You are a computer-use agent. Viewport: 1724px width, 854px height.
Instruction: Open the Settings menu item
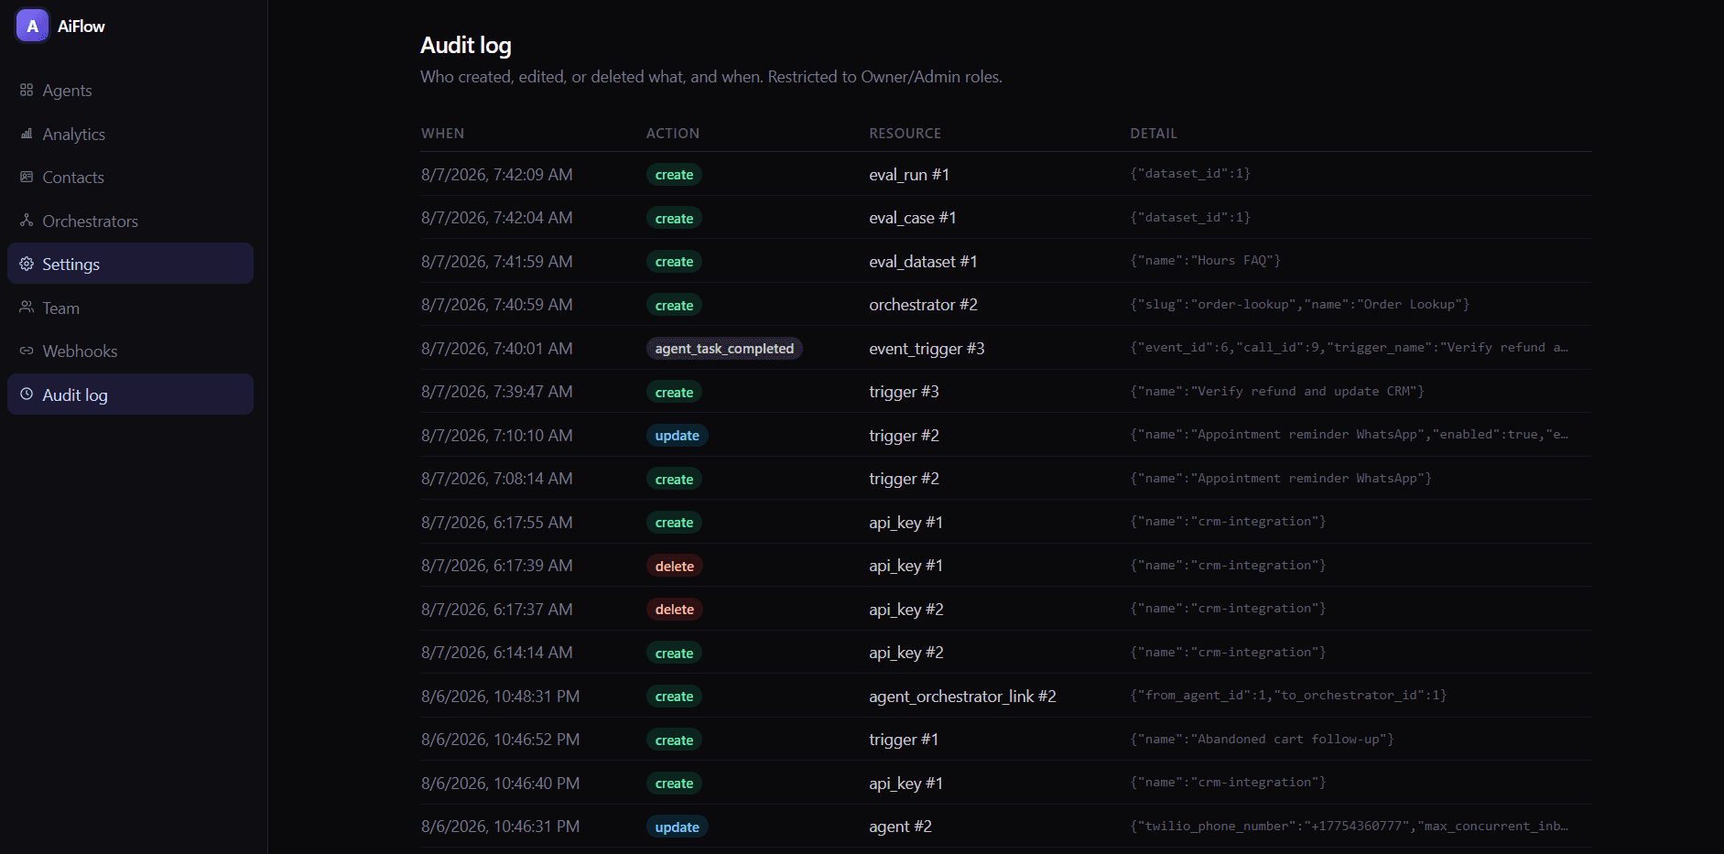[x=130, y=264]
